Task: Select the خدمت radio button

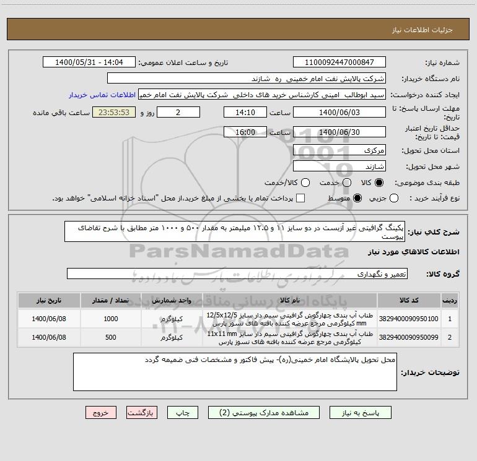Action: pos(347,183)
